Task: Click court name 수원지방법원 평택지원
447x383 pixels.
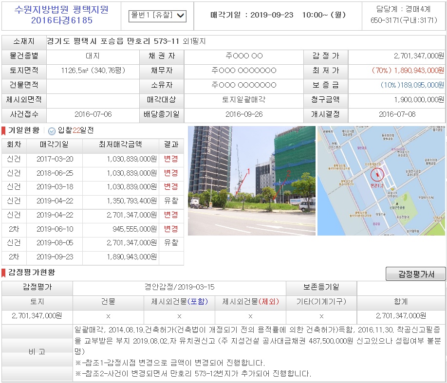Action: click(x=61, y=10)
